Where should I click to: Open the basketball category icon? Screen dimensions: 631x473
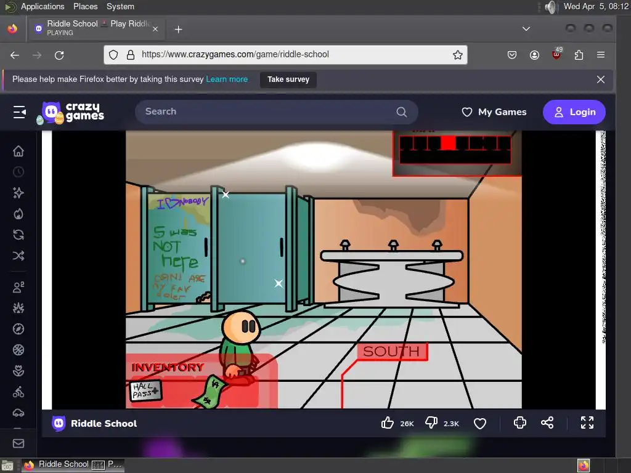pyautogui.click(x=18, y=350)
